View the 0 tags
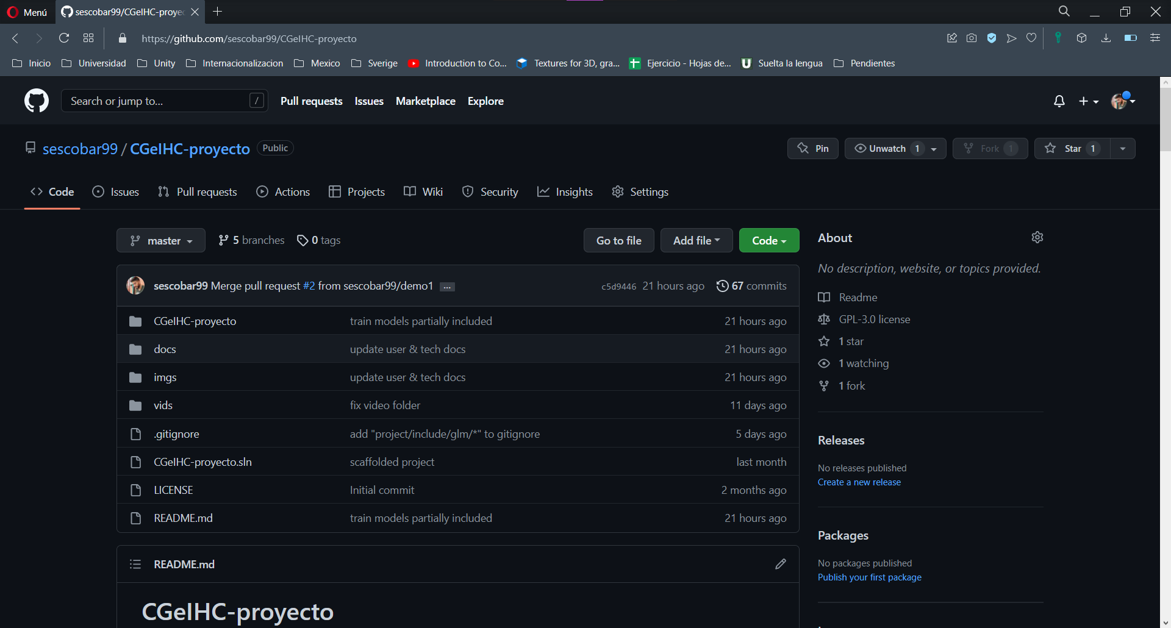 click(x=318, y=240)
